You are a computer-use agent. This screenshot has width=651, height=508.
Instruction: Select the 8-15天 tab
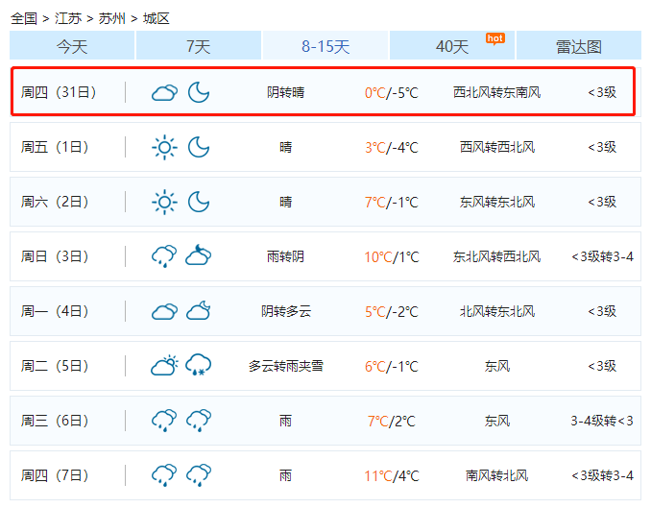coord(325,46)
